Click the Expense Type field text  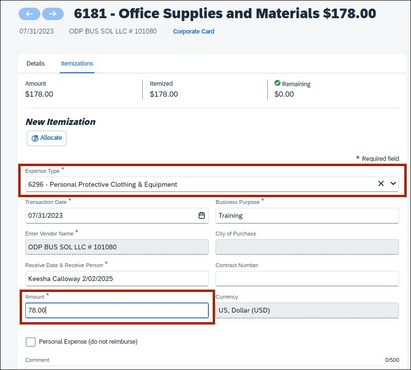pyautogui.click(x=103, y=184)
